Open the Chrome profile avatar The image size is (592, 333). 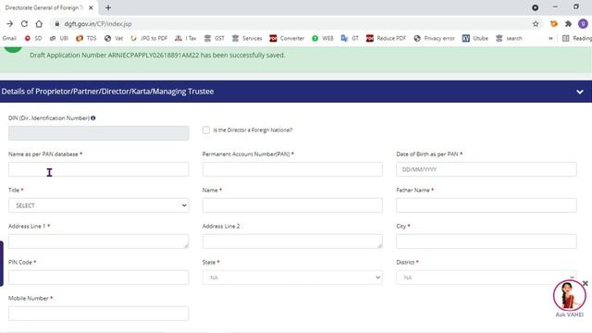(x=583, y=24)
